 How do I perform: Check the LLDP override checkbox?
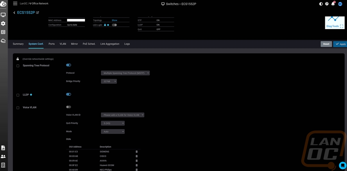tap(18, 95)
